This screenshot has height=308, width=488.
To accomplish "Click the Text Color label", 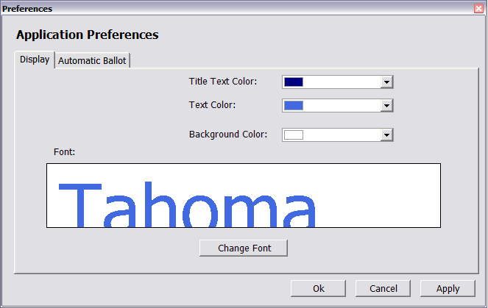I will [x=212, y=104].
